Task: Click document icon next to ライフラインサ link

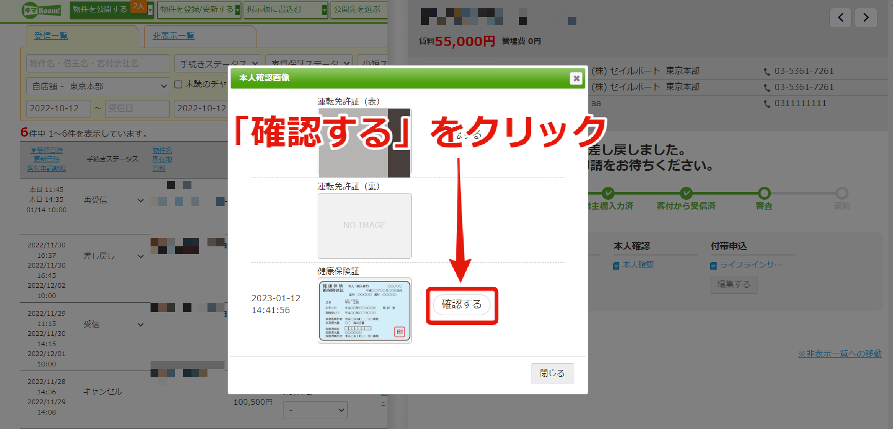Action: tap(713, 265)
